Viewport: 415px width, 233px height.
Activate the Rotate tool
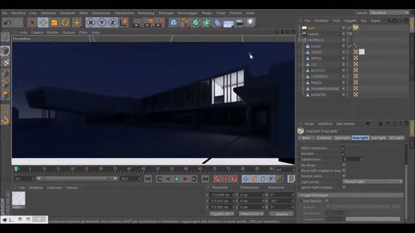click(65, 23)
